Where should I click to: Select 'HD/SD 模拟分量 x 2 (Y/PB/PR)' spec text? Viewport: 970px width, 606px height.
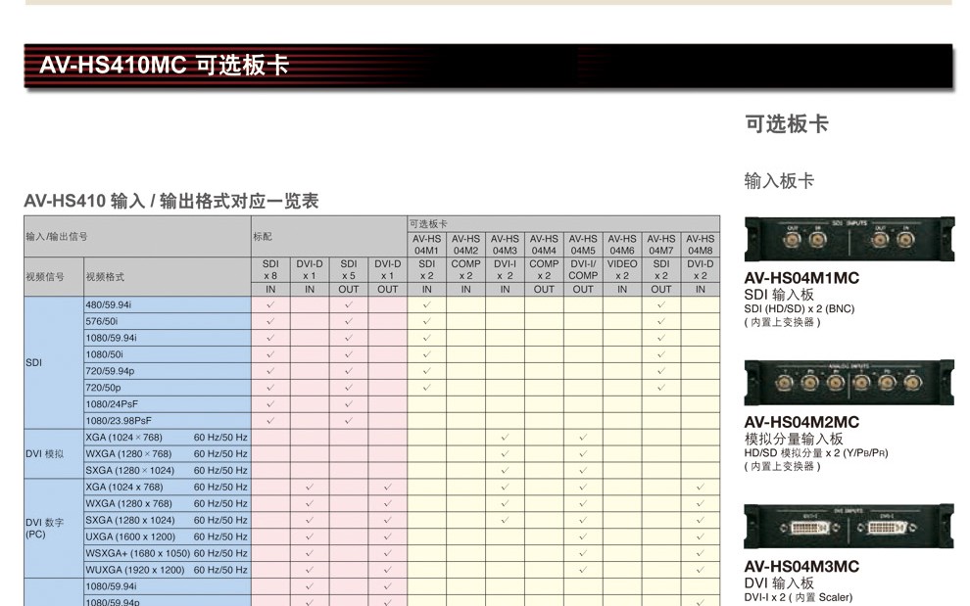[816, 452]
